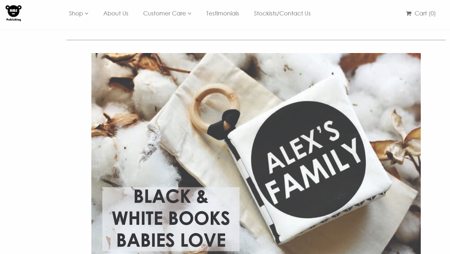Image resolution: width=450 pixels, height=254 pixels.
Task: Expand the Shop dropdown chevron
Action: pos(87,14)
